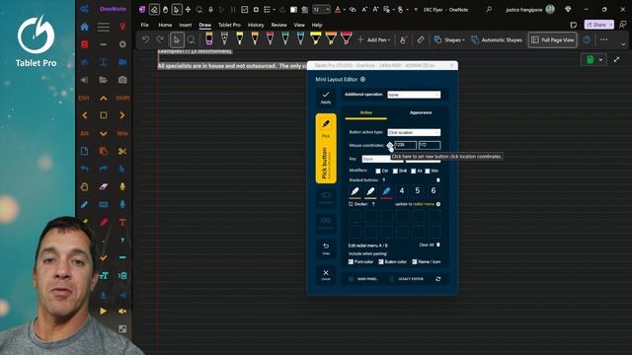The height and width of the screenshot is (355, 632).
Task: Click the home icon in Tablet Pro sidebar
Action: (x=84, y=27)
